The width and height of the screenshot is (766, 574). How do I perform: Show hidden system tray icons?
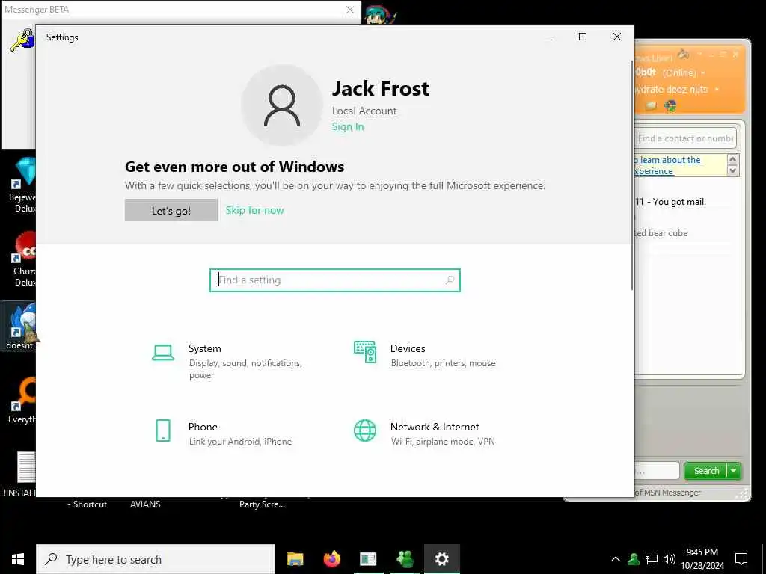point(616,559)
